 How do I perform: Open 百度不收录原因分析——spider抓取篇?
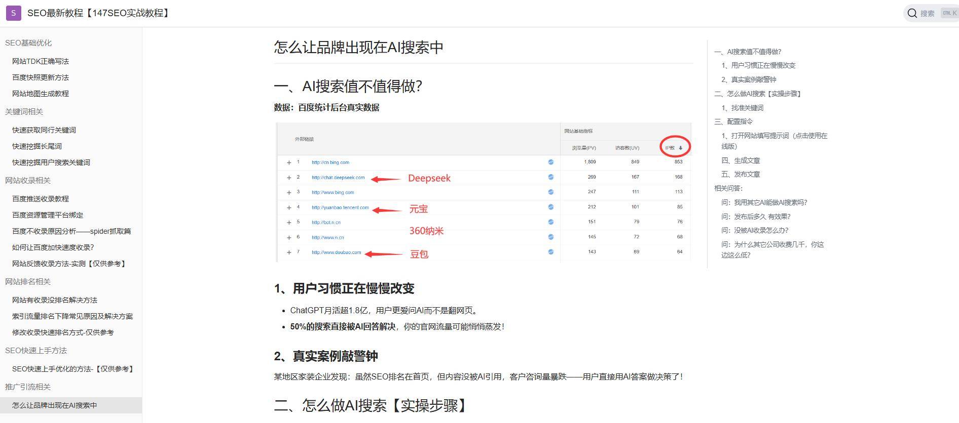(x=71, y=231)
